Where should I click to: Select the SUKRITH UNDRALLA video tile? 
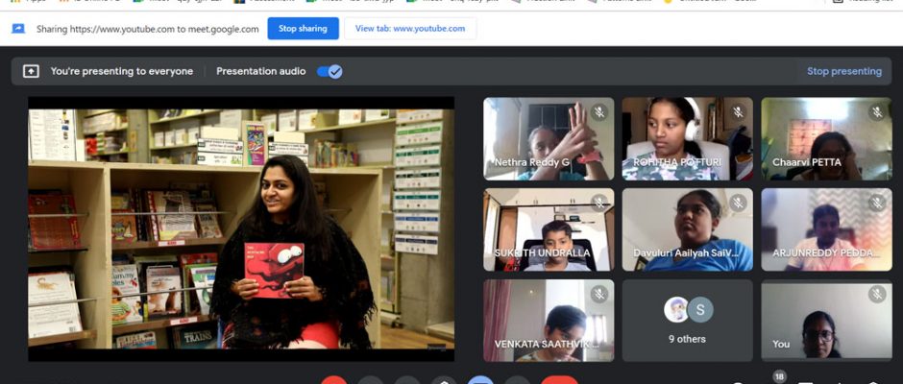[549, 229]
